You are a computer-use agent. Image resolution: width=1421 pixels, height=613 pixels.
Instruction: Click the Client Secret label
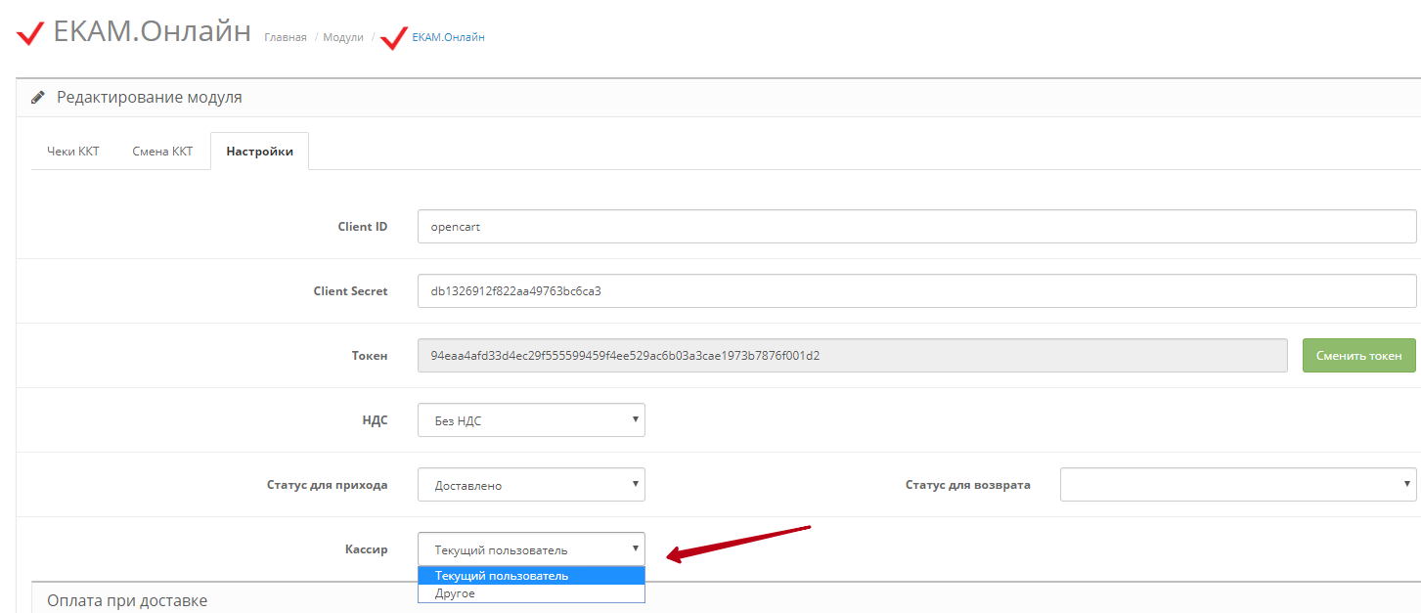pos(350,291)
